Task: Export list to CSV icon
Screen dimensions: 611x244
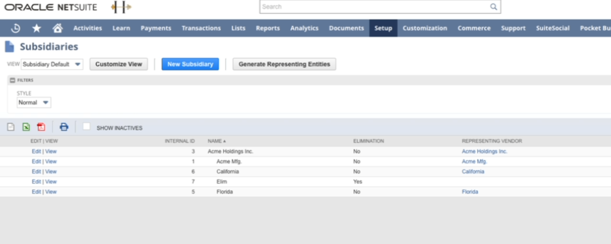Action: click(11, 127)
